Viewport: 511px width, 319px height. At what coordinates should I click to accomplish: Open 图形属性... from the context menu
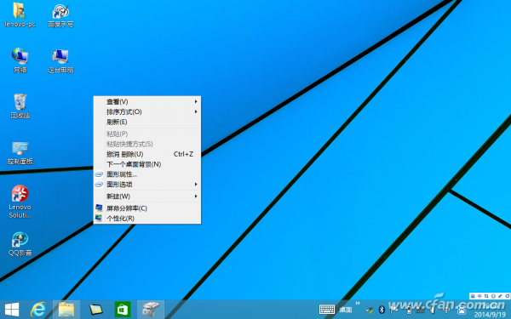[x=147, y=174]
